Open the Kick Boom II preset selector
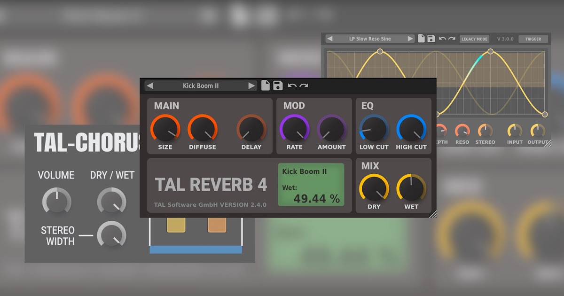This screenshot has height=296, width=564. 202,86
